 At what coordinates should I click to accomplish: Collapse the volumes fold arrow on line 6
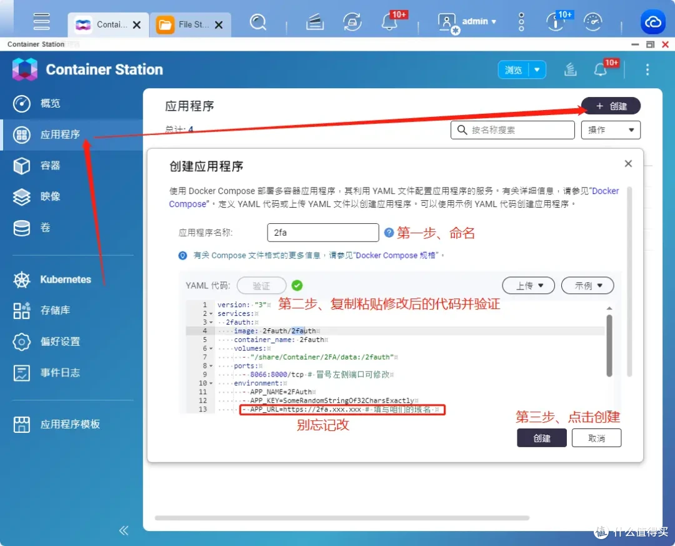(x=211, y=348)
